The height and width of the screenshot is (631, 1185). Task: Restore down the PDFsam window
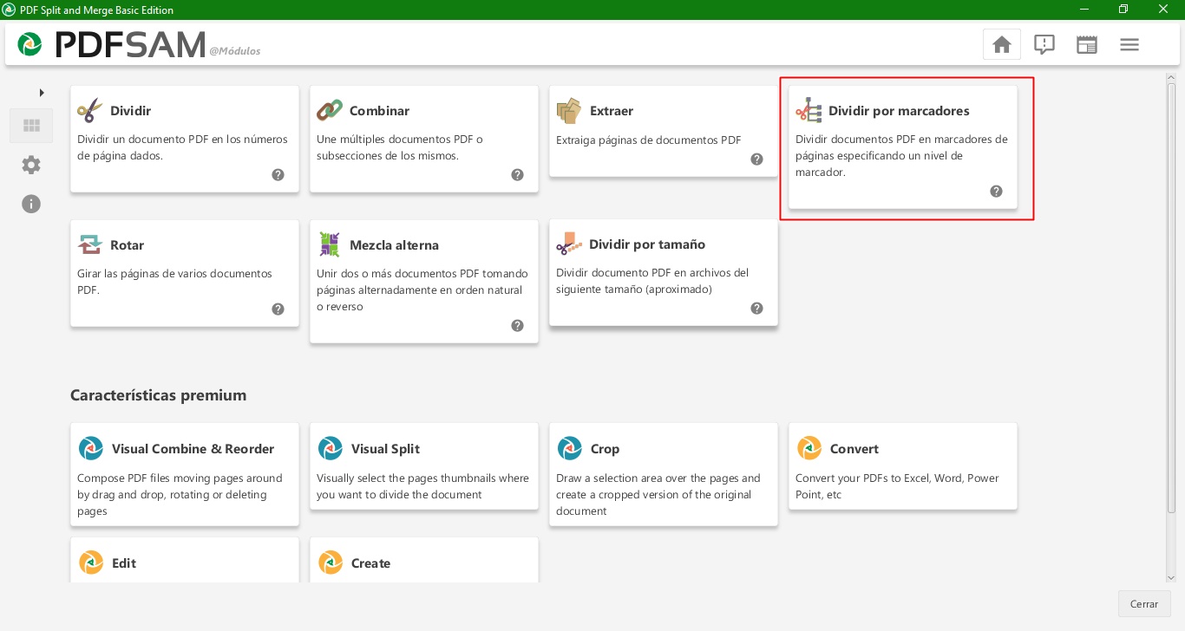(x=1123, y=10)
